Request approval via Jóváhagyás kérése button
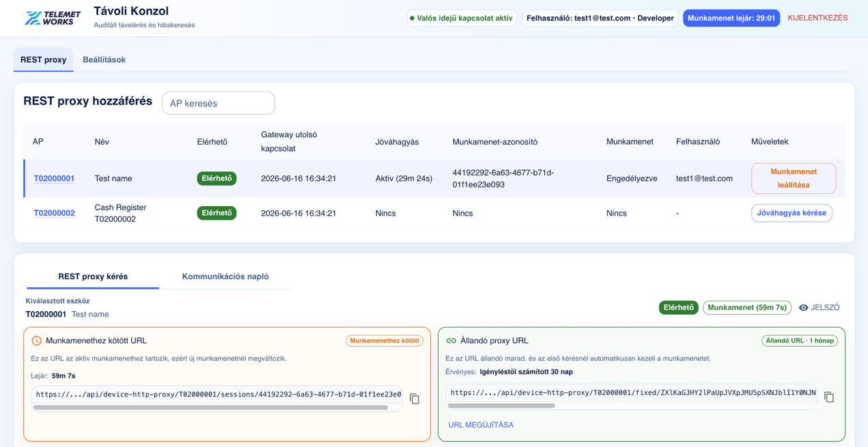The height and width of the screenshot is (447, 868). 792,213
